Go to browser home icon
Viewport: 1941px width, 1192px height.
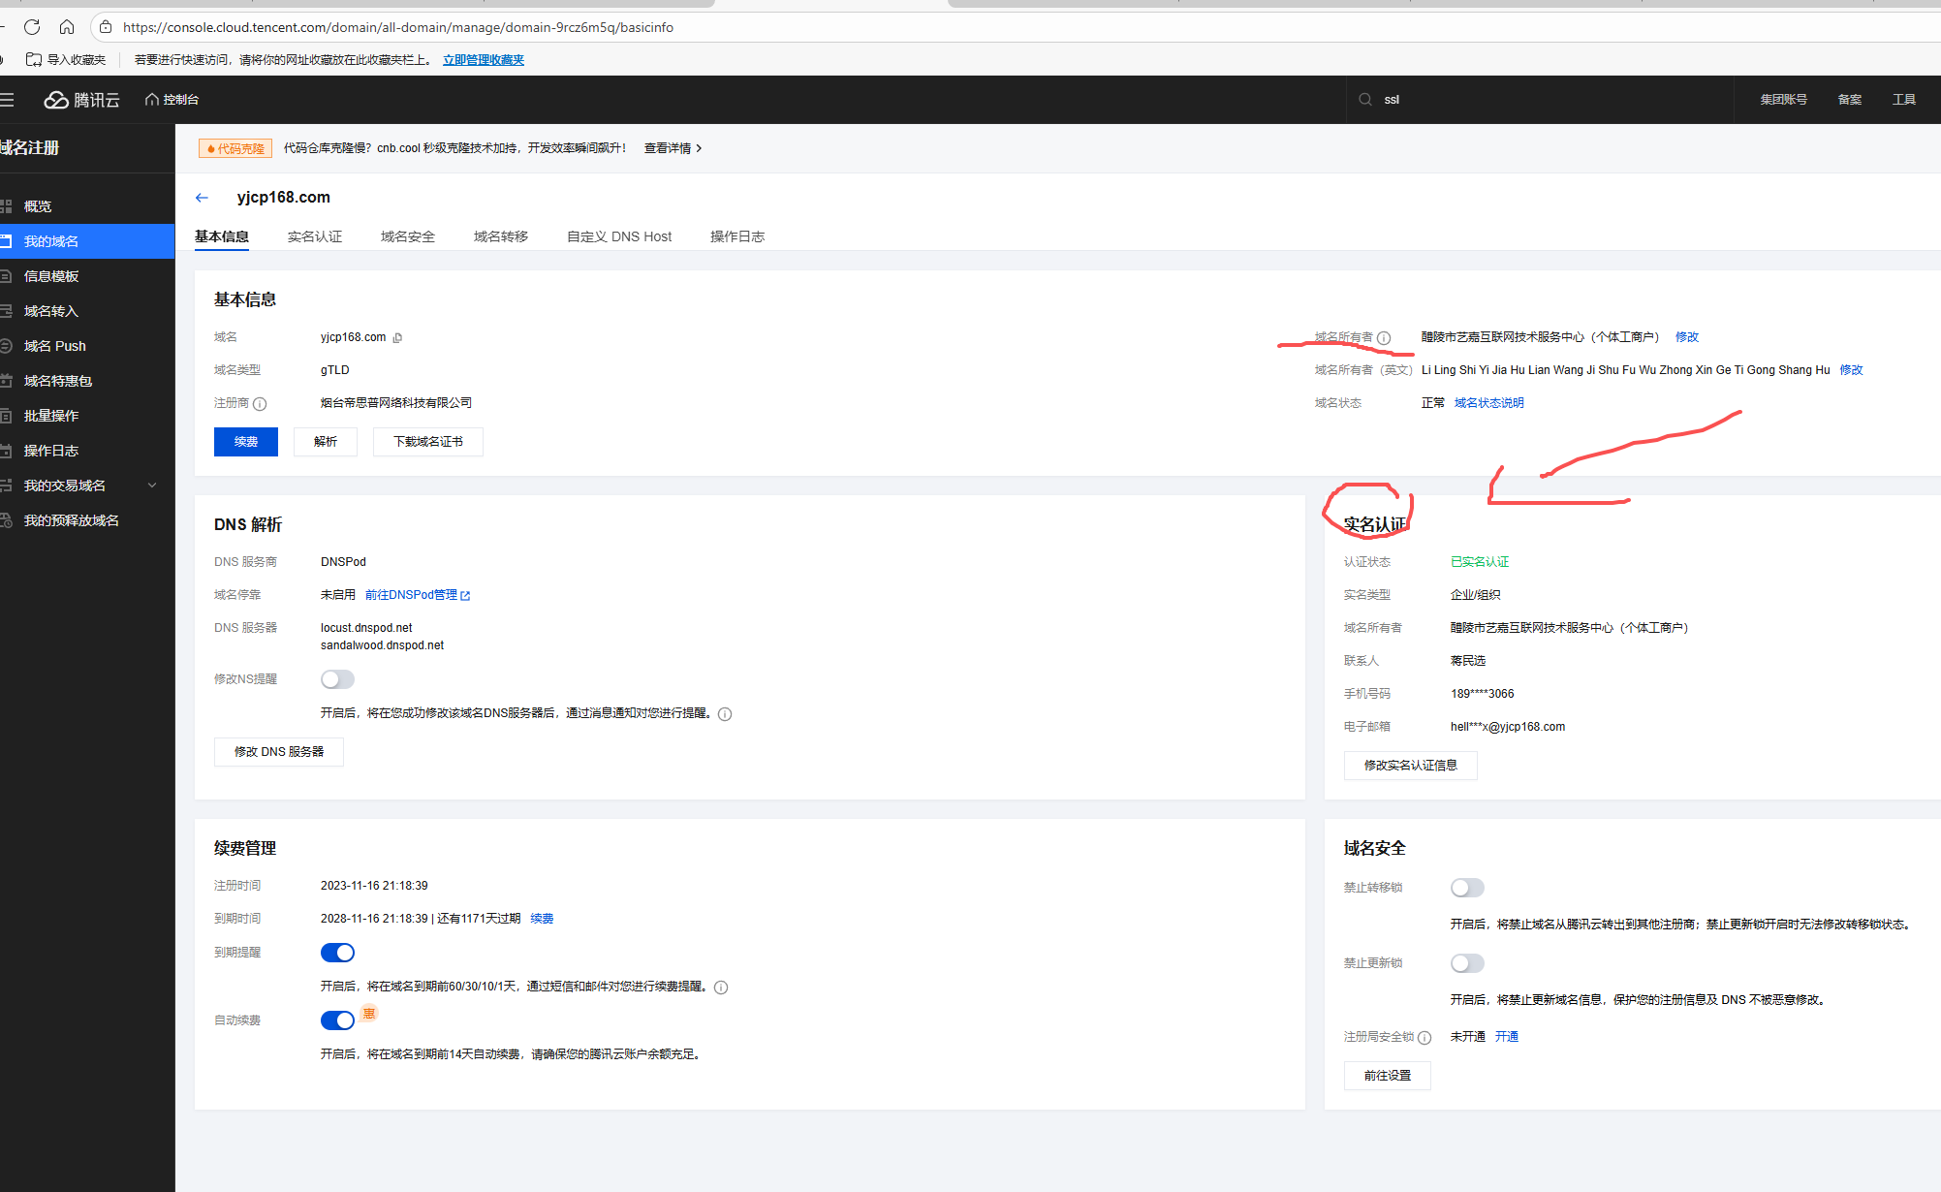[x=67, y=27]
